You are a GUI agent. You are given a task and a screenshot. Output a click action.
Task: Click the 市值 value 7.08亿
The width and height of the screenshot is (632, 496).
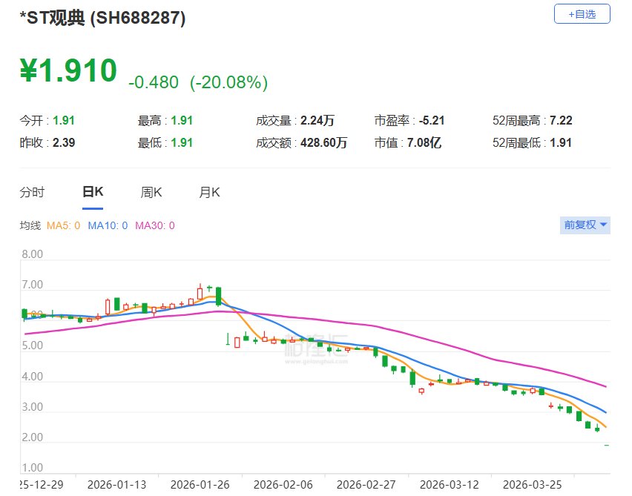[424, 142]
